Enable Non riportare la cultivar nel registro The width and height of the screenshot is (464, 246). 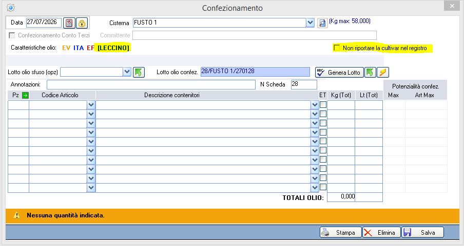(x=337, y=48)
